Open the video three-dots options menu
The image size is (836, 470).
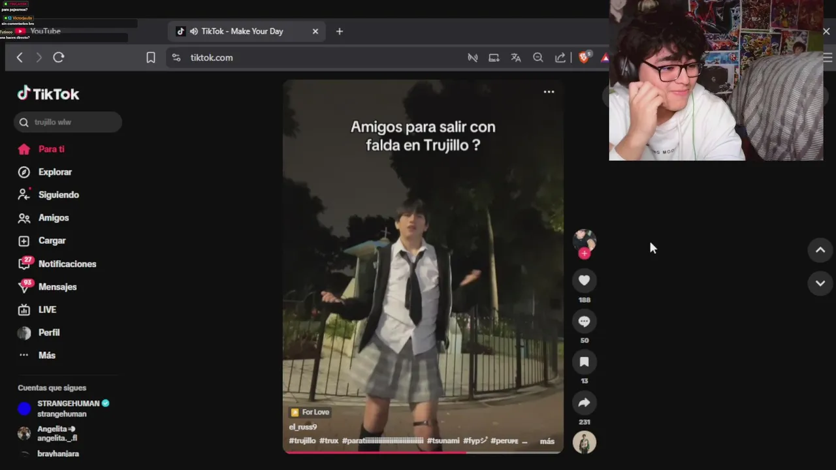coord(549,92)
